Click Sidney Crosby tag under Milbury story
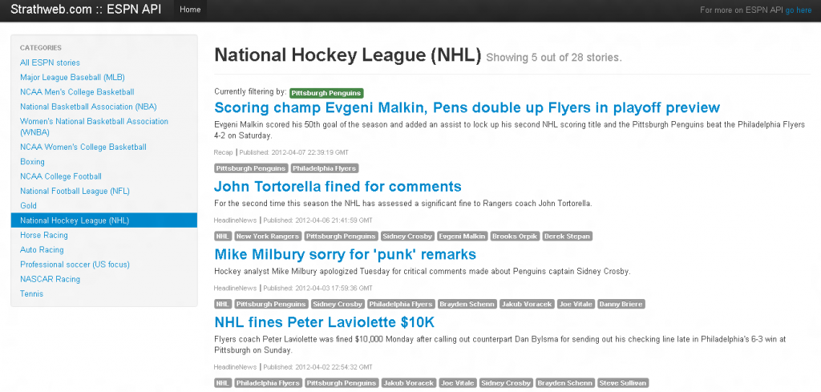This screenshot has width=821, height=392. pos(338,304)
